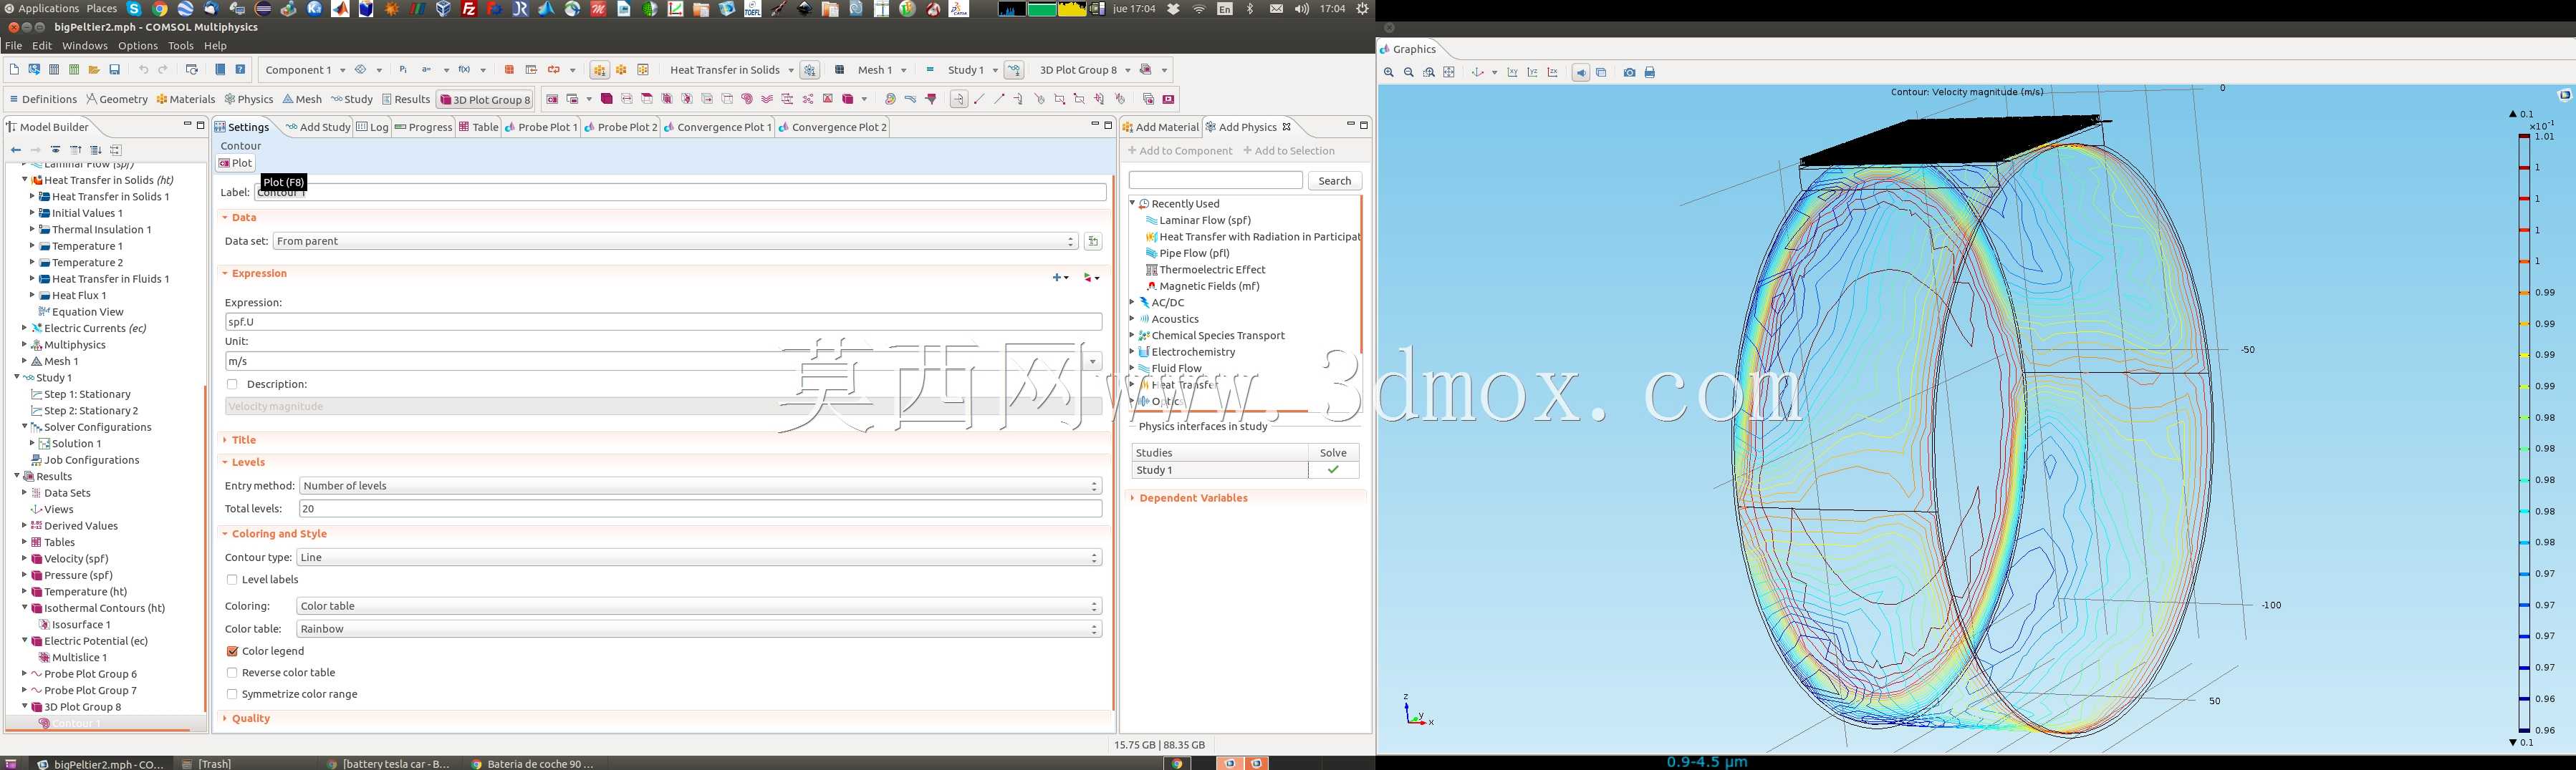This screenshot has width=2576, height=770.
Task: Open the Coloring dropdown
Action: [699, 606]
